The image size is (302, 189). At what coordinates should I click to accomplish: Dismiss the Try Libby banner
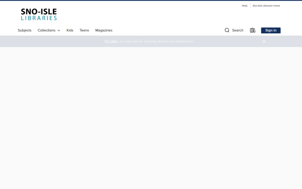point(264,41)
